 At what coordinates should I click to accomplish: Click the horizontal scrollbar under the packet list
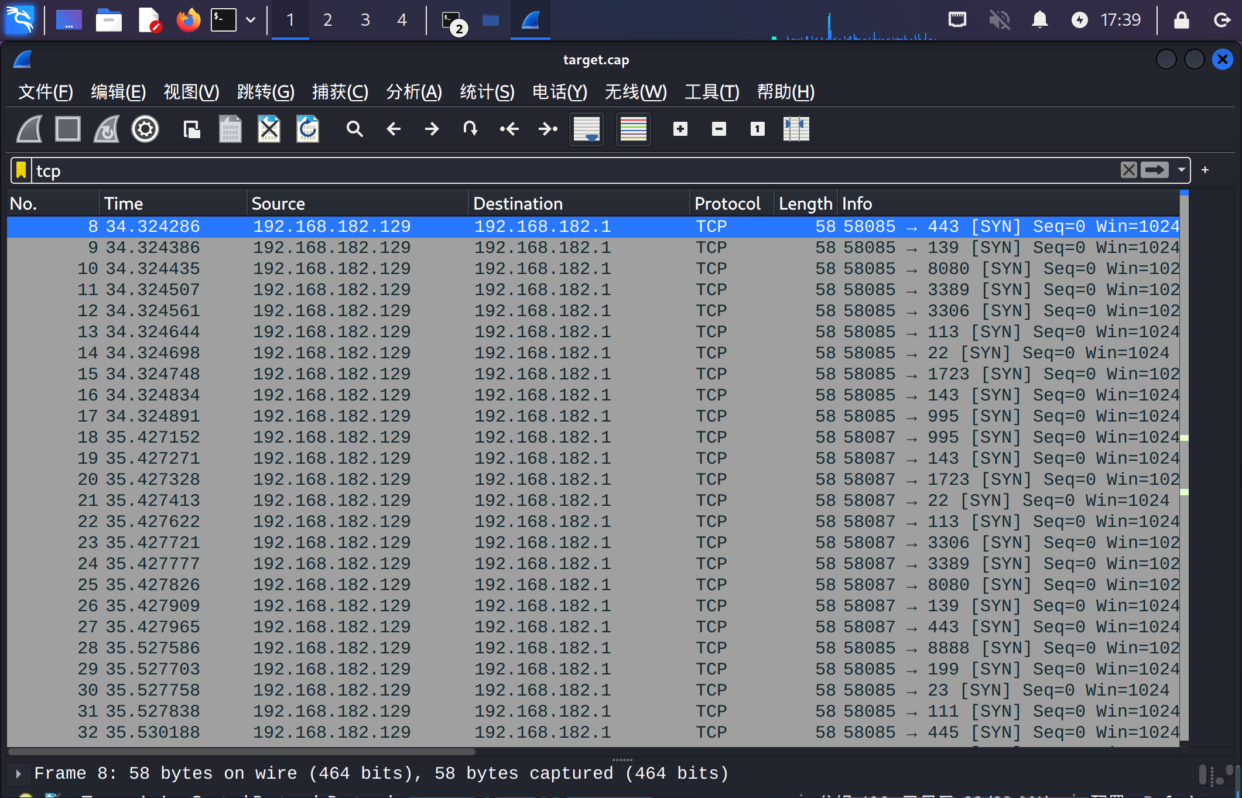click(241, 751)
